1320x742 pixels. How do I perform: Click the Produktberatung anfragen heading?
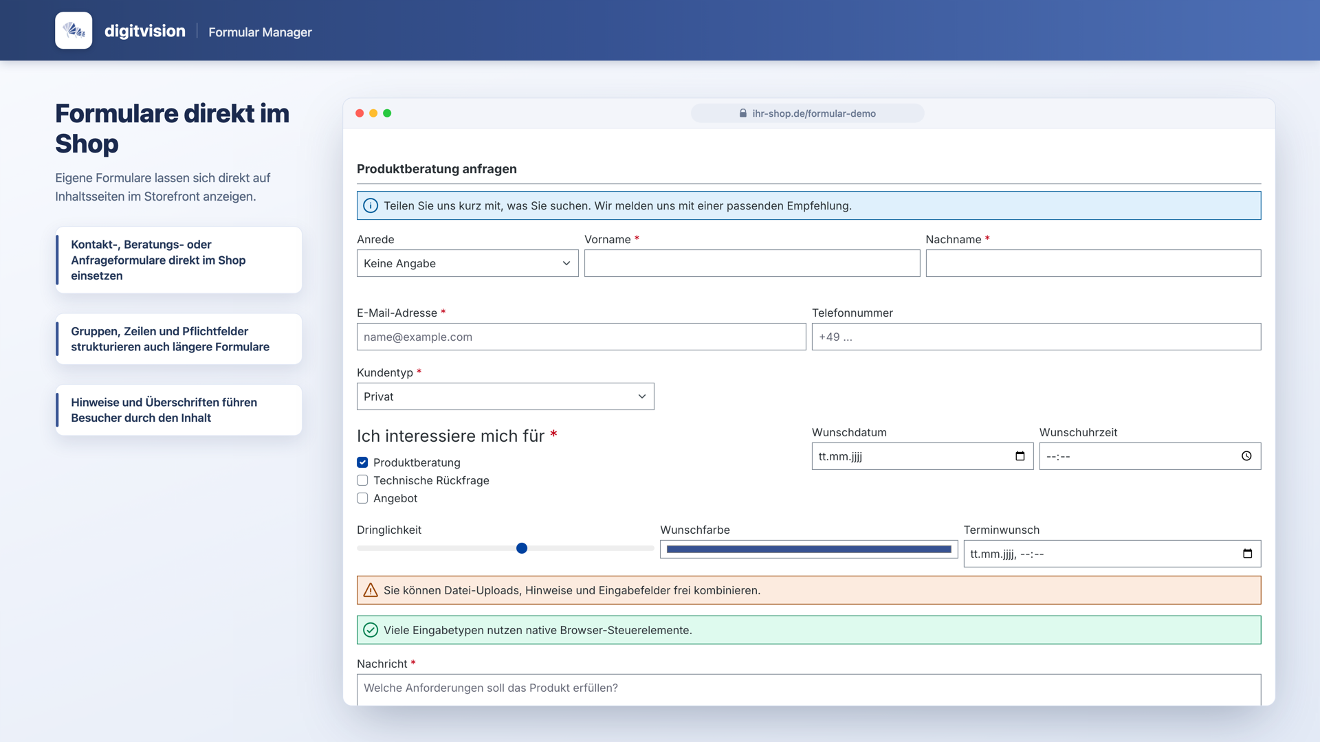tap(437, 169)
